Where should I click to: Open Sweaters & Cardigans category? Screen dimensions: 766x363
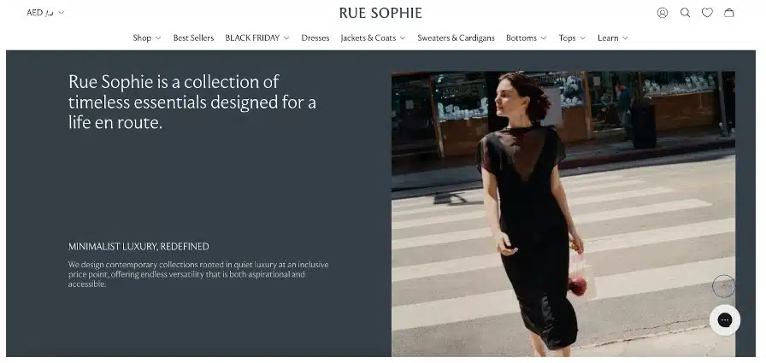tap(456, 38)
